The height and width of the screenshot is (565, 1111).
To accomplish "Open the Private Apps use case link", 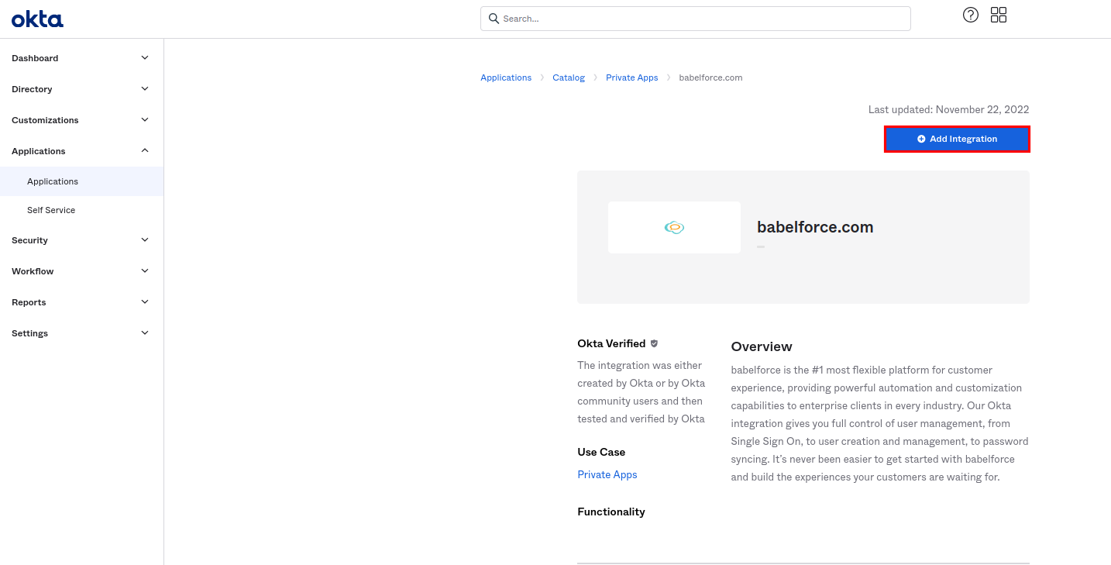I will pyautogui.click(x=607, y=474).
